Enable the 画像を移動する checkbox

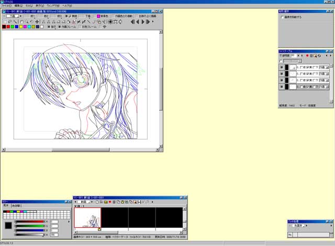282,17
